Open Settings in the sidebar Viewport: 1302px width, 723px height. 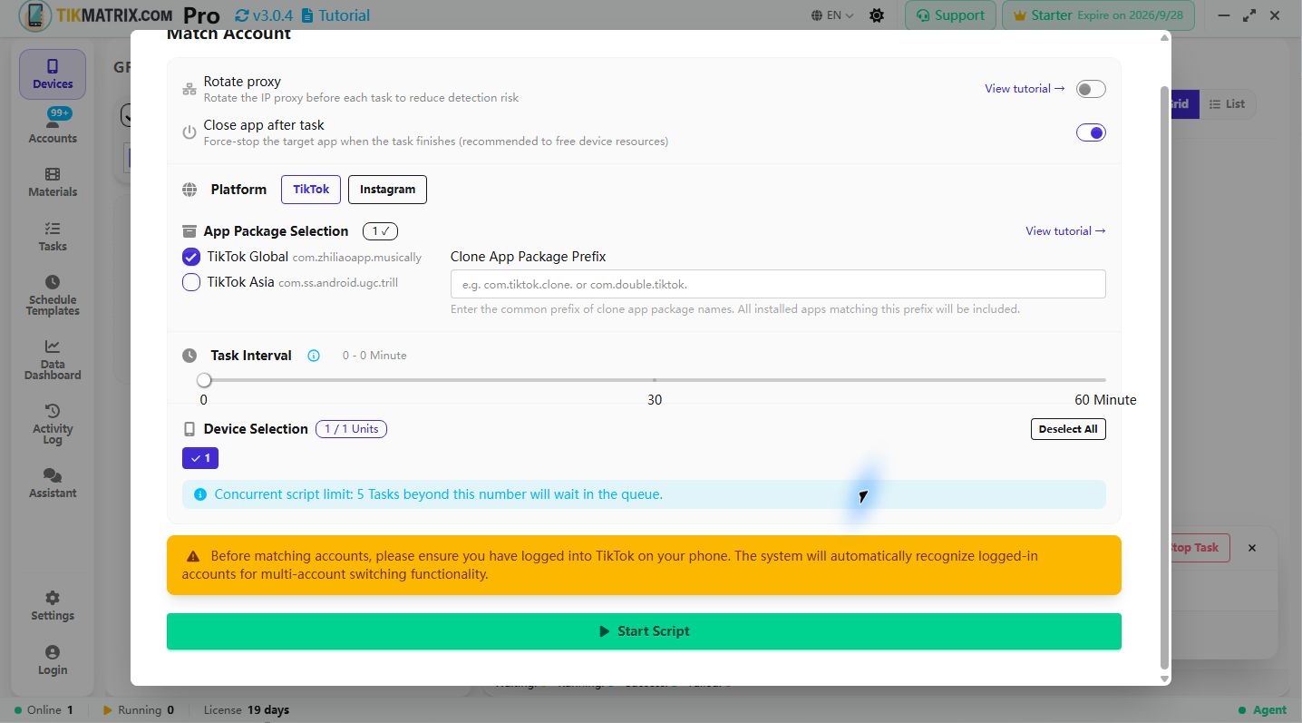pos(53,606)
